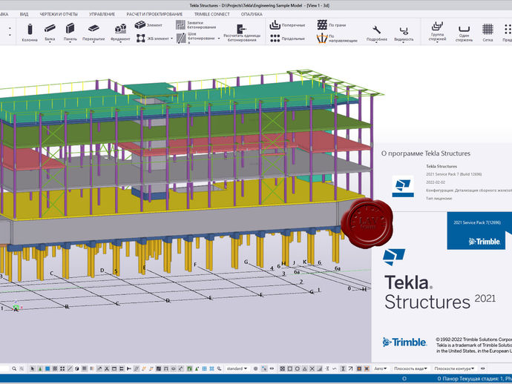The width and height of the screenshot is (512, 384).
Task: Click the eye icon after Плоскости контура
Action: [x=482, y=368]
